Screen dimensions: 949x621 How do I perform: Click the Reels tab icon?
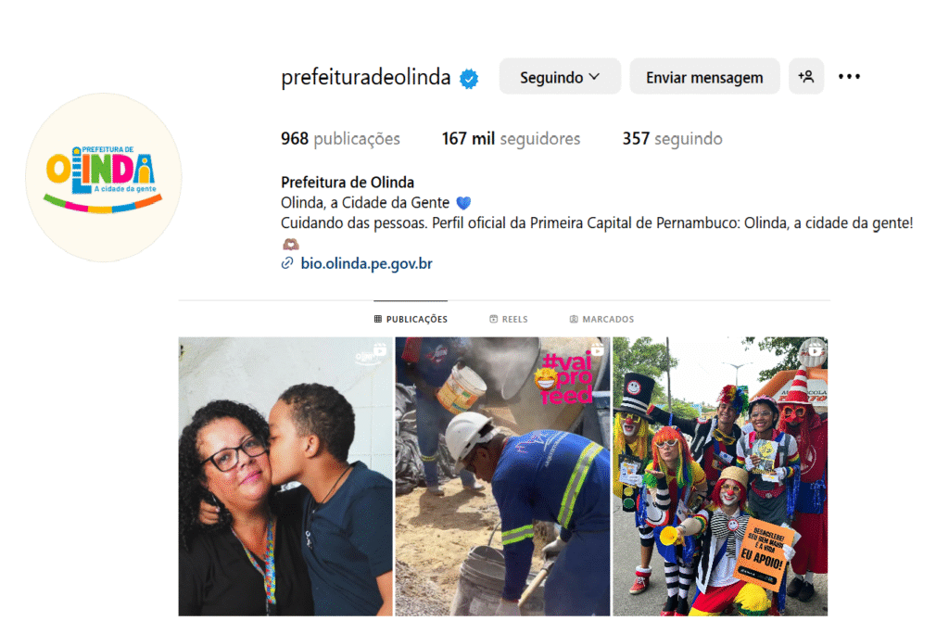pos(493,319)
